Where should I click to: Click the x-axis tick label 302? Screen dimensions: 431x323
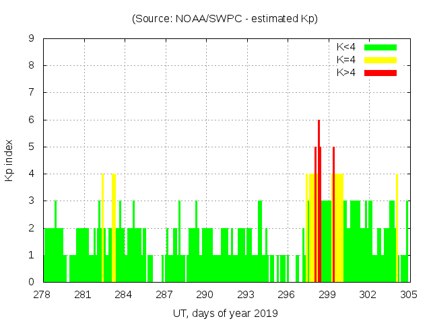point(368,295)
